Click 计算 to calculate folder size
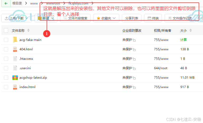This screenshot has width=203, height=123. click(x=184, y=40)
